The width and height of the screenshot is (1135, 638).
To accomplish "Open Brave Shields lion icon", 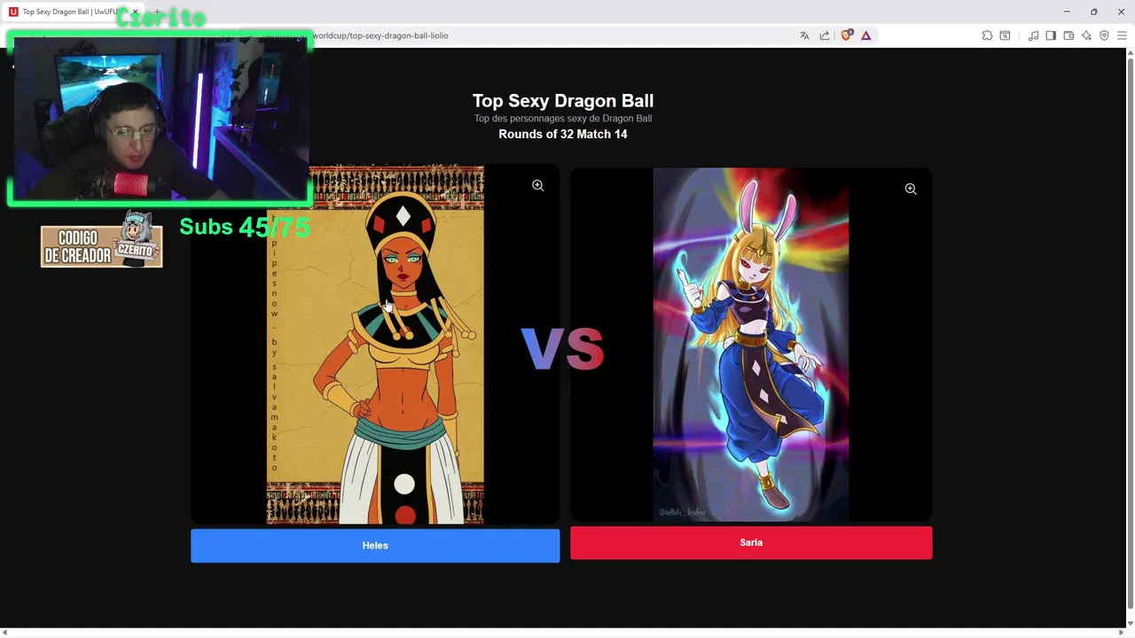I will [x=846, y=35].
